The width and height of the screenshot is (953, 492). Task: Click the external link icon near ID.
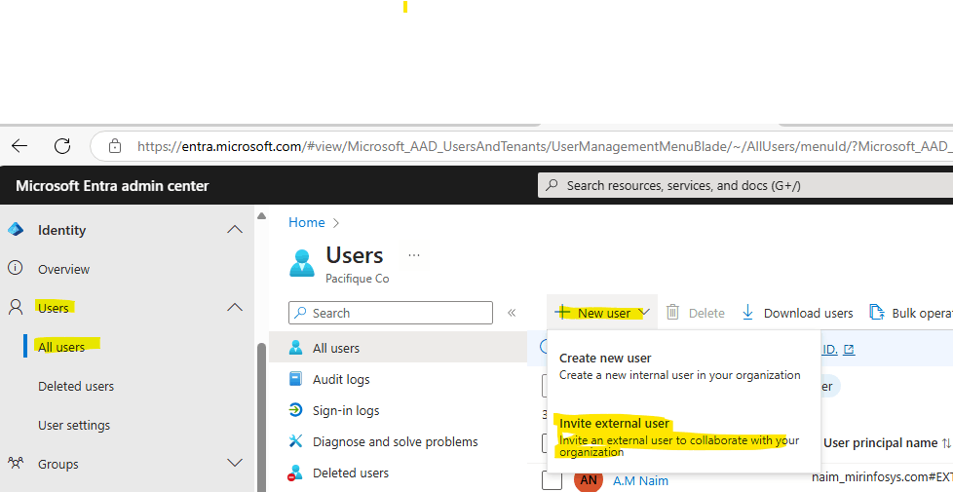click(849, 349)
